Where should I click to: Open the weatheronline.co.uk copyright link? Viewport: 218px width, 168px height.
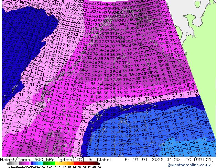(189, 165)
